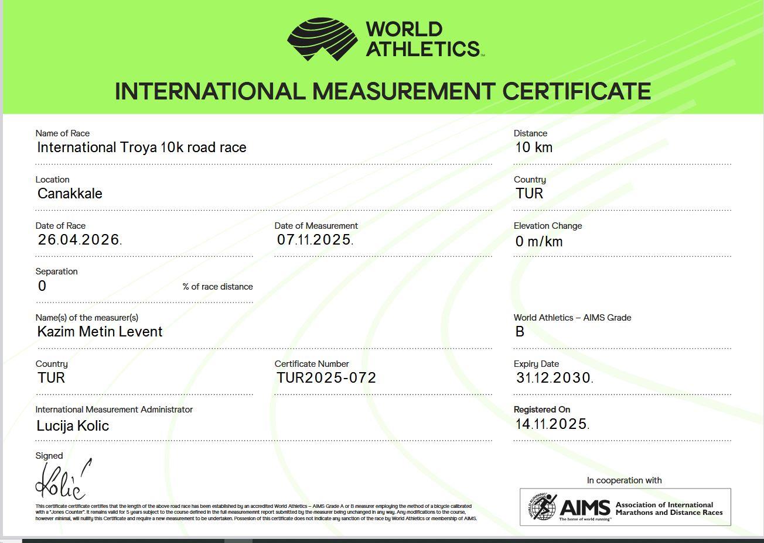This screenshot has width=764, height=543.
Task: Click the AIMS bold letter mark
Action: (x=585, y=508)
